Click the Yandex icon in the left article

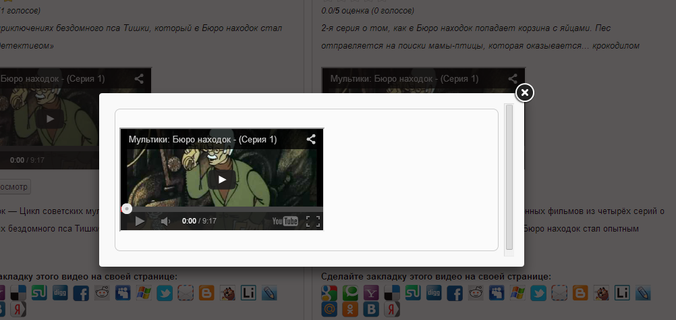(18, 309)
